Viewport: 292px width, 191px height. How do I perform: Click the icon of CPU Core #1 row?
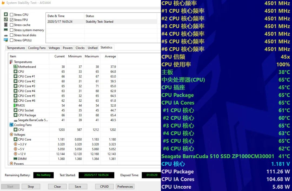[x=15, y=76]
